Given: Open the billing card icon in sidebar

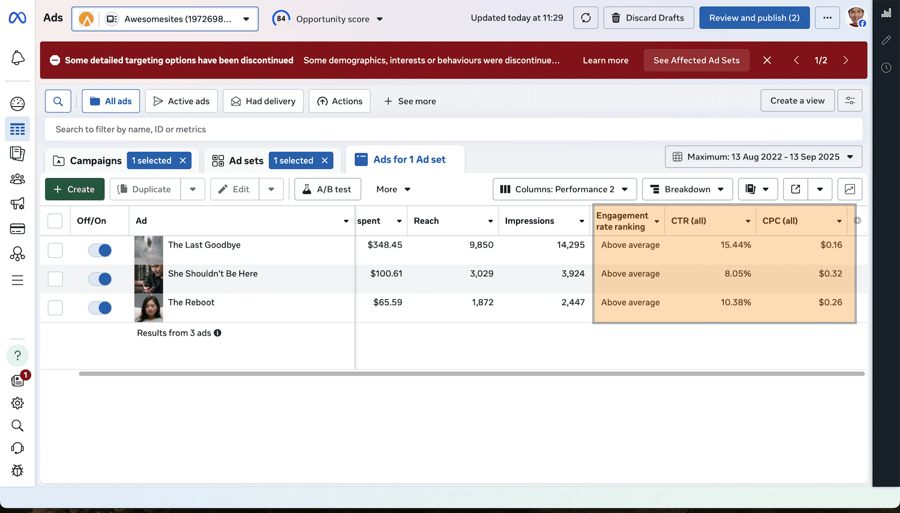Looking at the screenshot, I should click(17, 229).
